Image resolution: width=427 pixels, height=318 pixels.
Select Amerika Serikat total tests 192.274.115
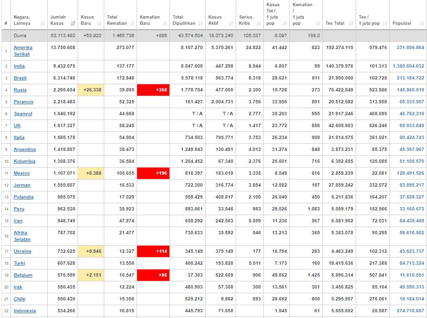click(x=339, y=48)
